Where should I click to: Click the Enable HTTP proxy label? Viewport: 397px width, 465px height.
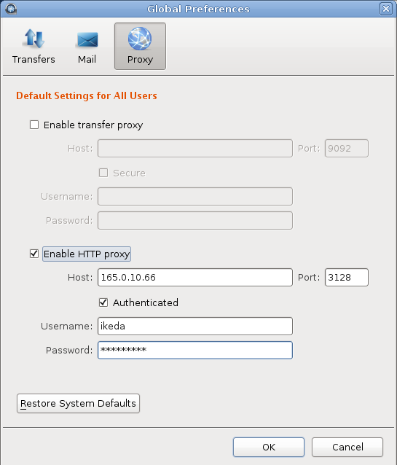(87, 254)
